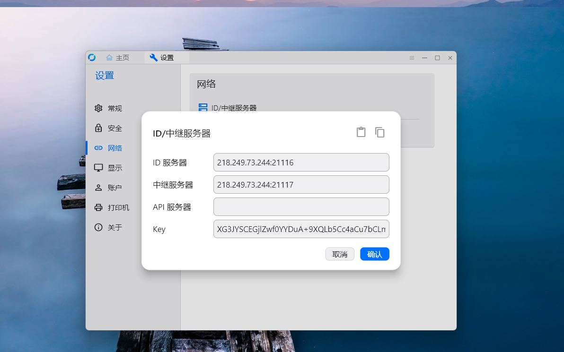Click the ID 服务器 input field
Viewport: 564px width, 352px height.
(301, 163)
